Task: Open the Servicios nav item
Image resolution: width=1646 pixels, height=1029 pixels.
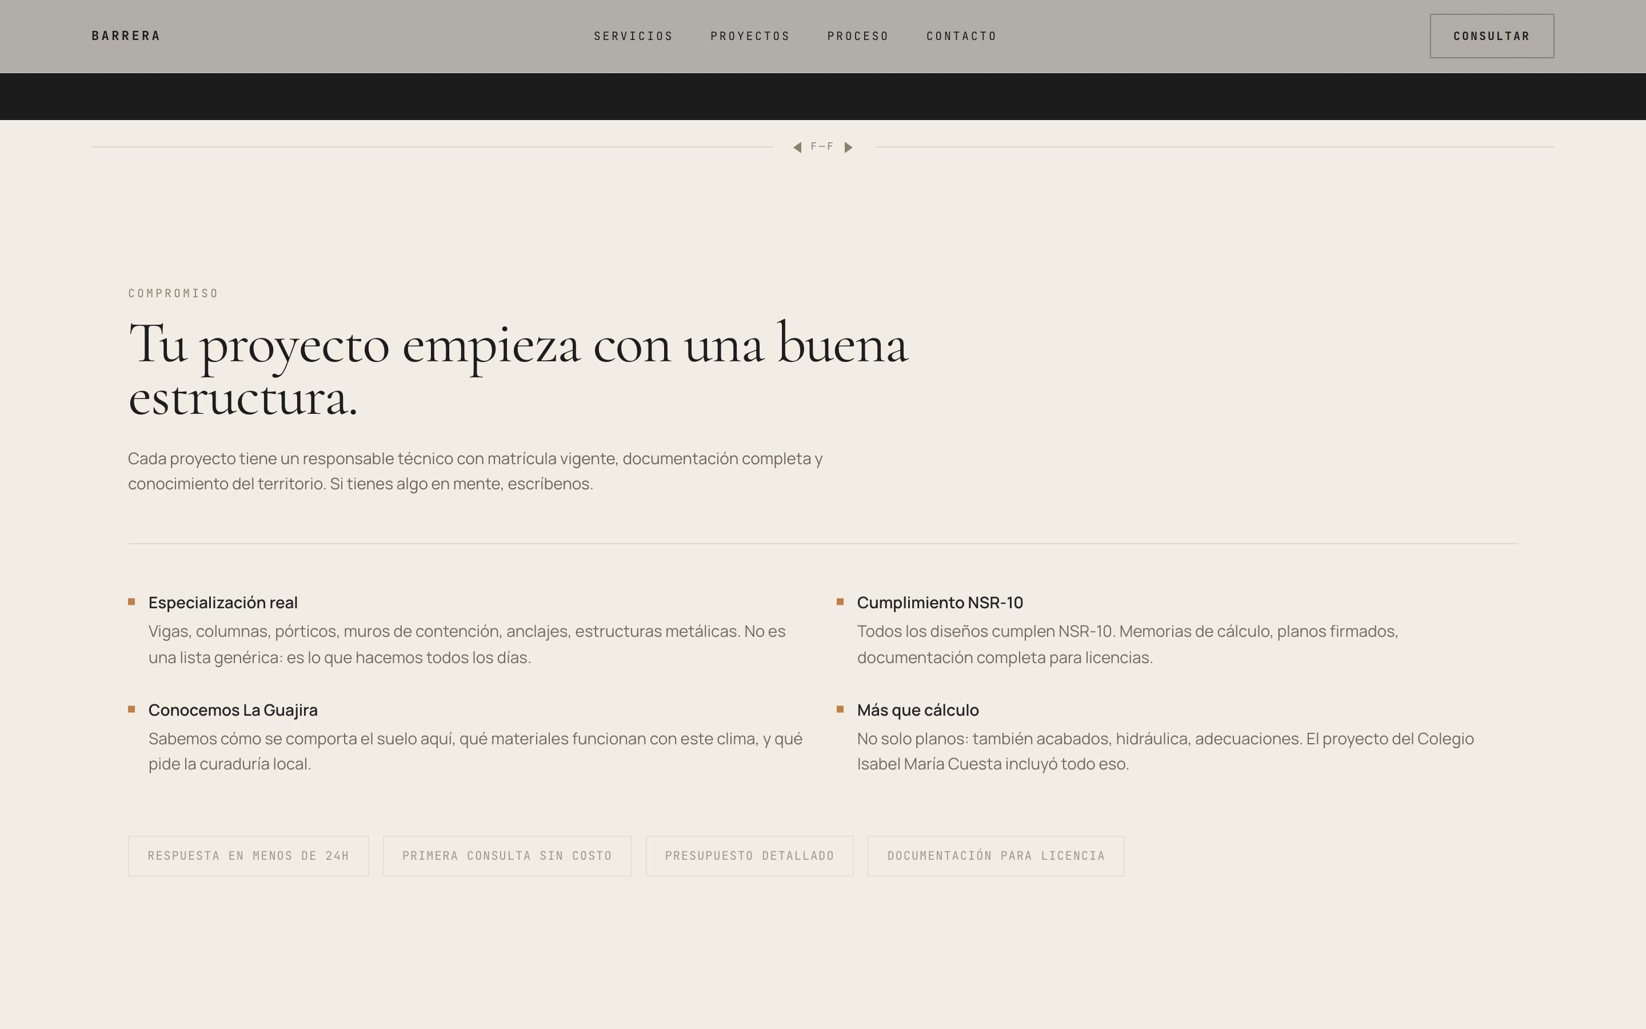Action: 633,36
